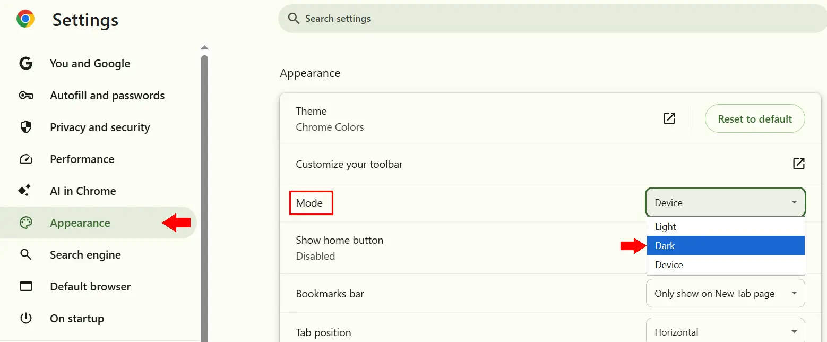Click Reset to default button

(755, 119)
